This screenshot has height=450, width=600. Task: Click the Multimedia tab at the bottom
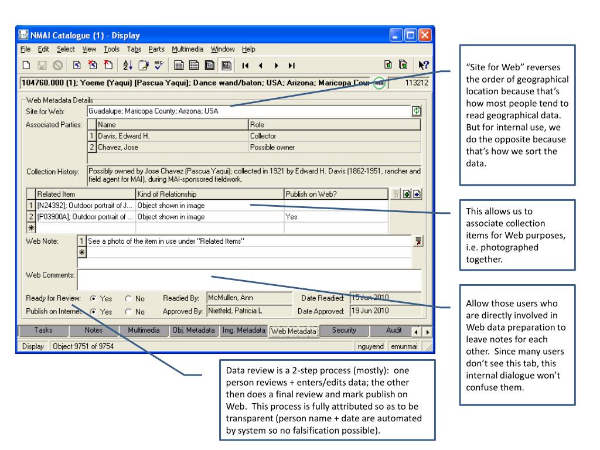(144, 330)
